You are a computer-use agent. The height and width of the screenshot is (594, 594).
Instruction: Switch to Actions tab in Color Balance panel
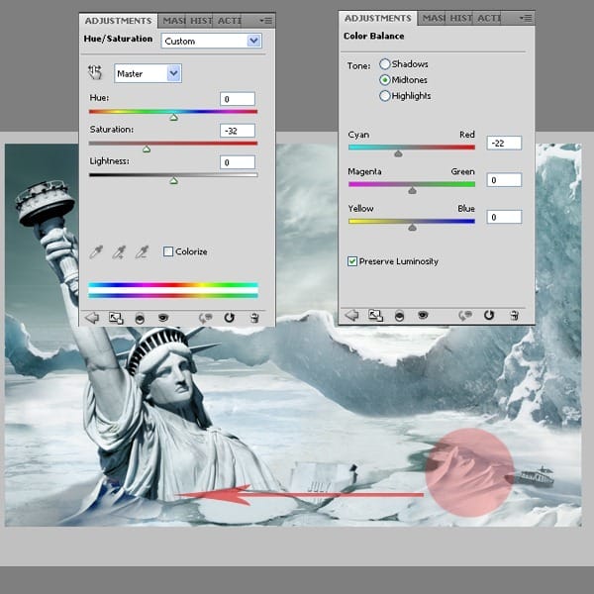[488, 18]
